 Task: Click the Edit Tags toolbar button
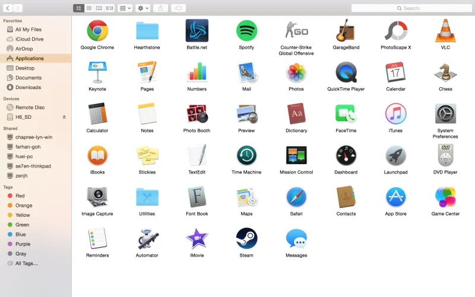pos(179,8)
